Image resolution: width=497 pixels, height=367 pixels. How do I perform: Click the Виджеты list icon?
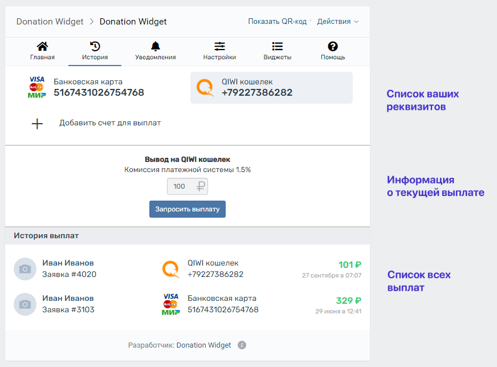[278, 46]
